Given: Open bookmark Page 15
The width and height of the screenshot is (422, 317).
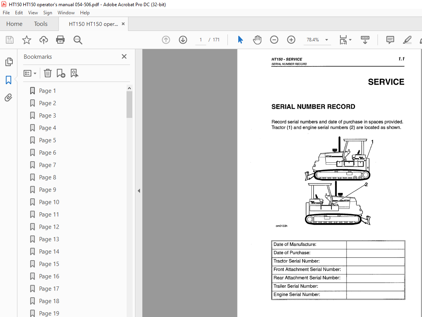Looking at the screenshot, I should coord(49,264).
